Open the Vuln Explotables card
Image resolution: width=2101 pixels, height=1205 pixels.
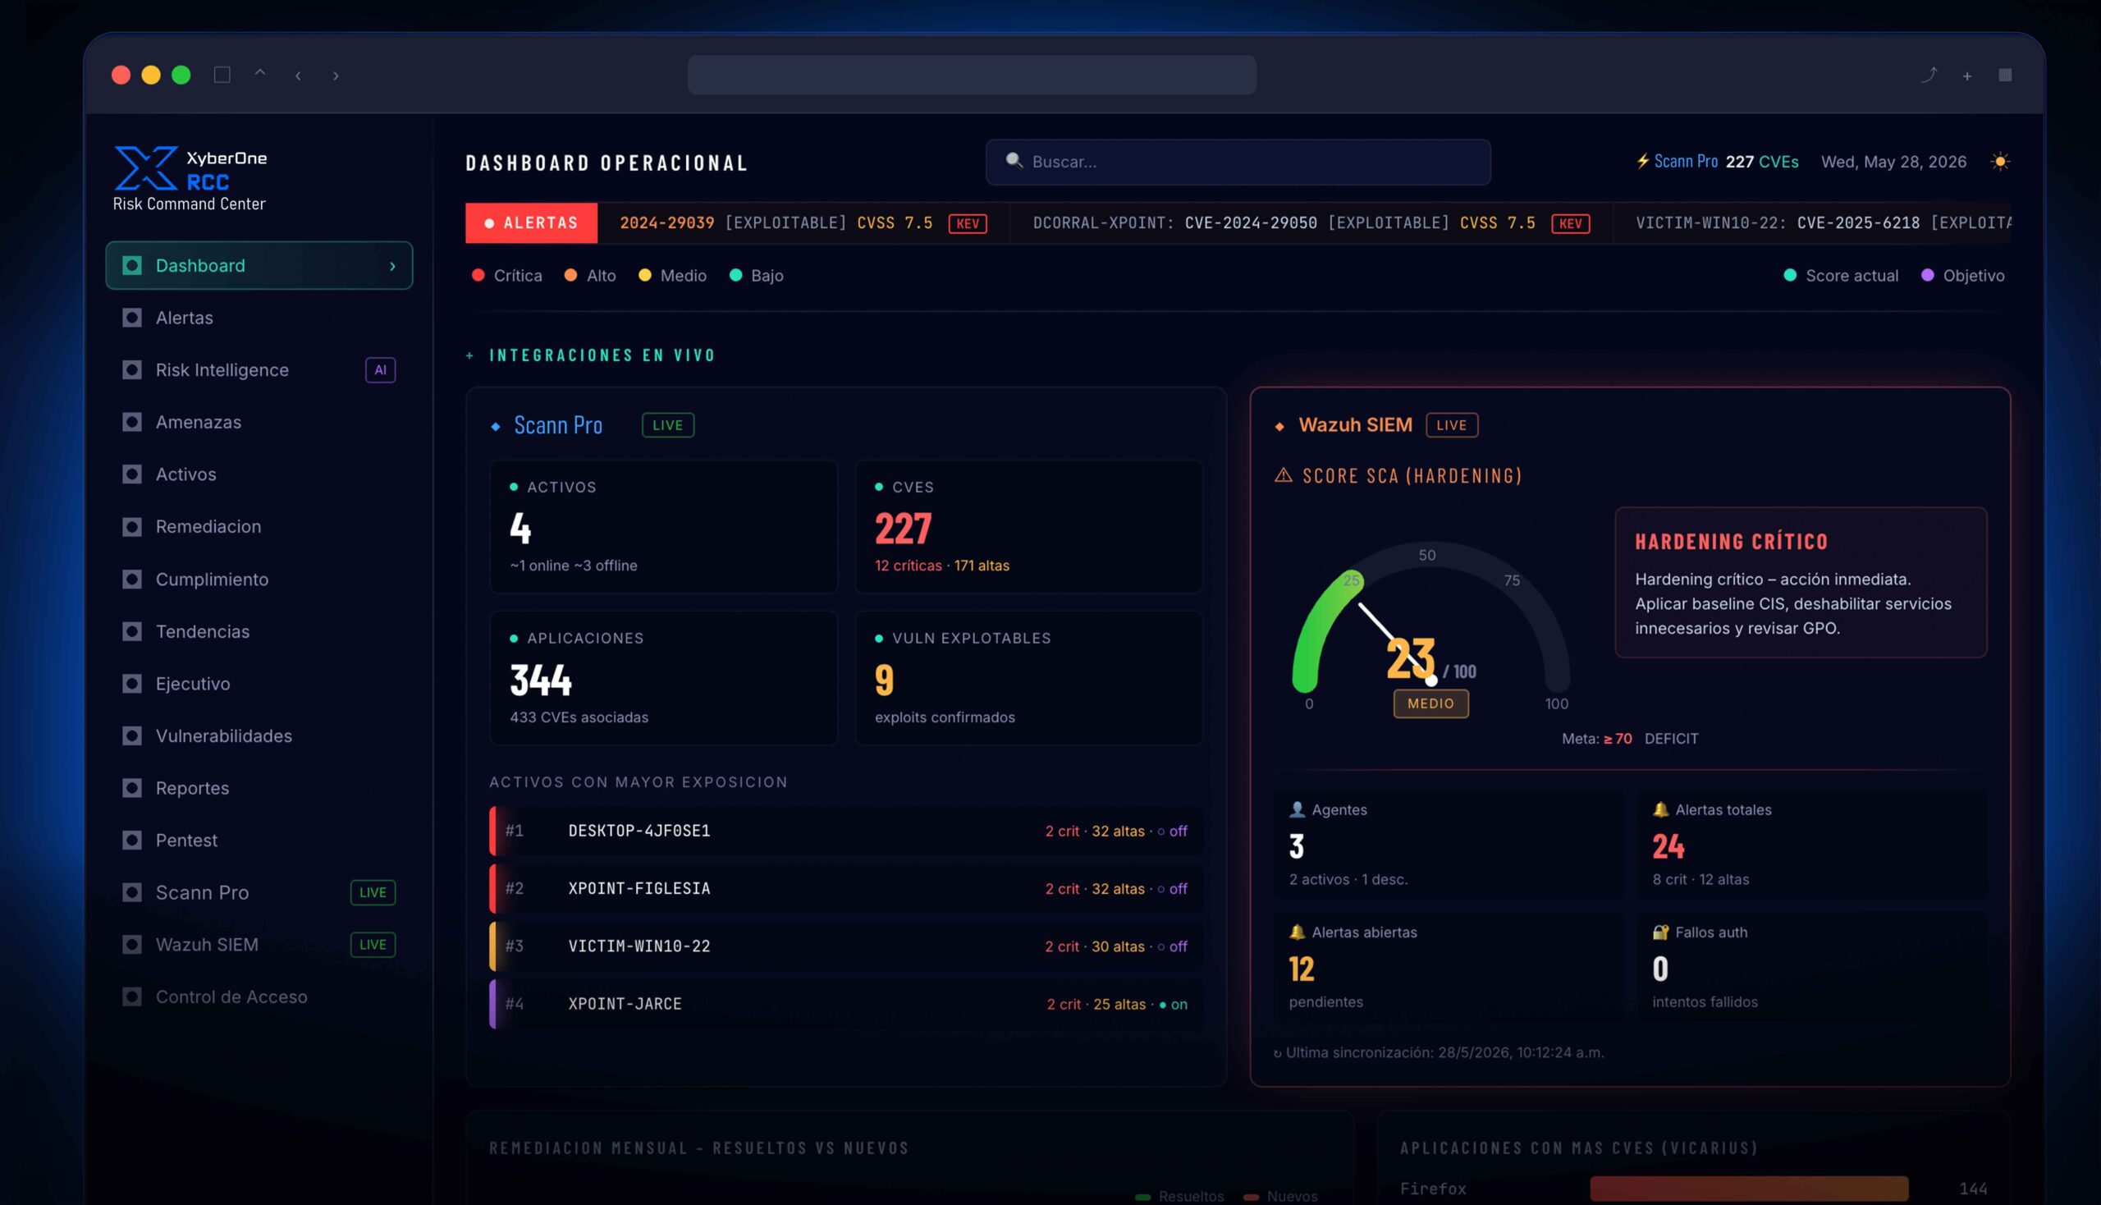1028,679
